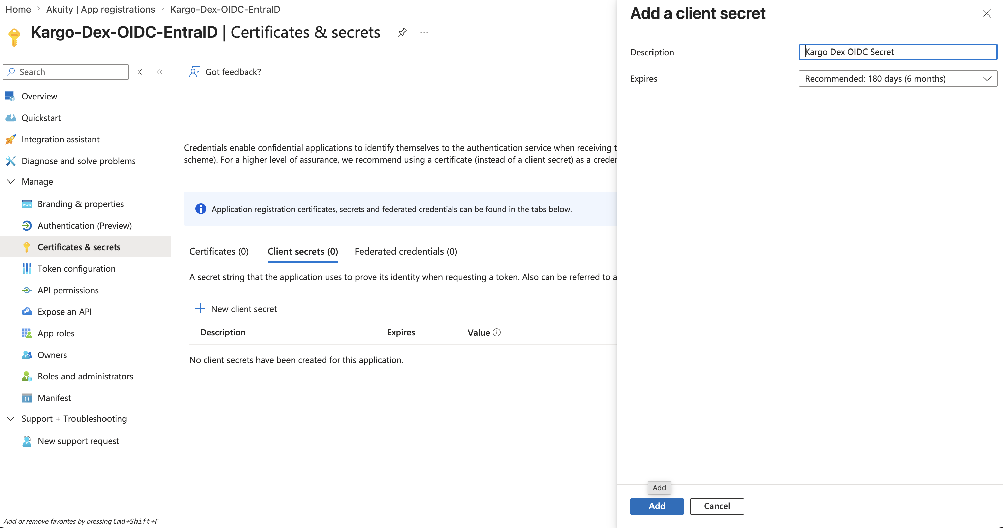Viewport: 1003px width, 528px height.
Task: Switch to the Certificates (0) tab
Action: click(x=219, y=251)
